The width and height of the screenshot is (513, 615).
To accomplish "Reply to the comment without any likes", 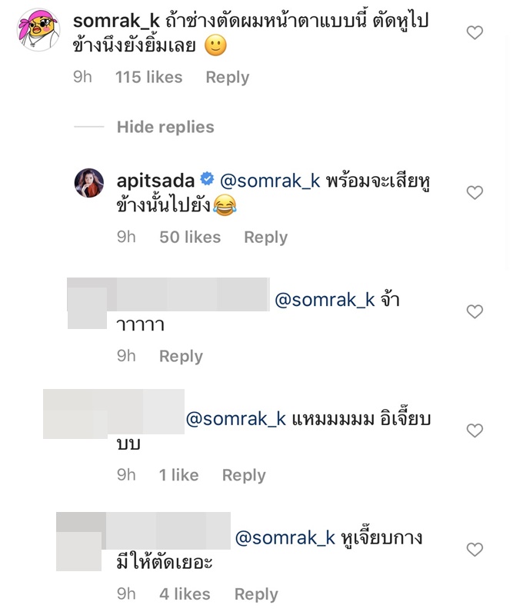I will coord(181,356).
